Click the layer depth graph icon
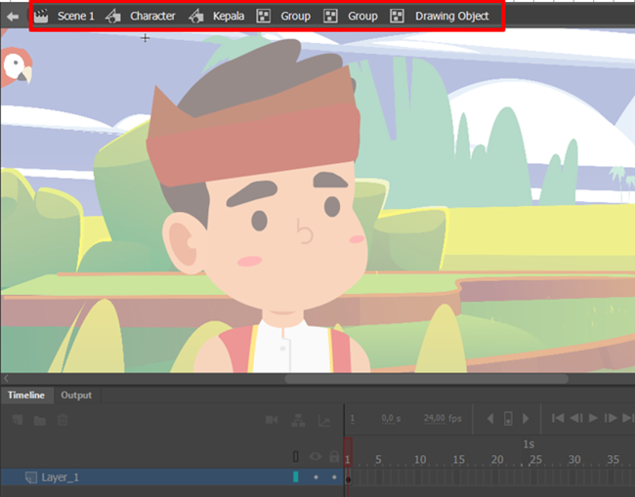 pyautogui.click(x=324, y=421)
